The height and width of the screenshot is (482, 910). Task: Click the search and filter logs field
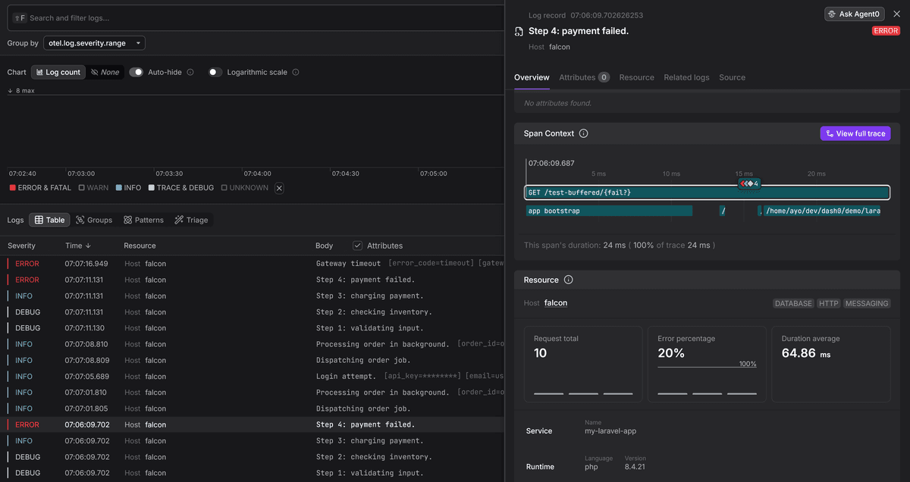tap(255, 17)
